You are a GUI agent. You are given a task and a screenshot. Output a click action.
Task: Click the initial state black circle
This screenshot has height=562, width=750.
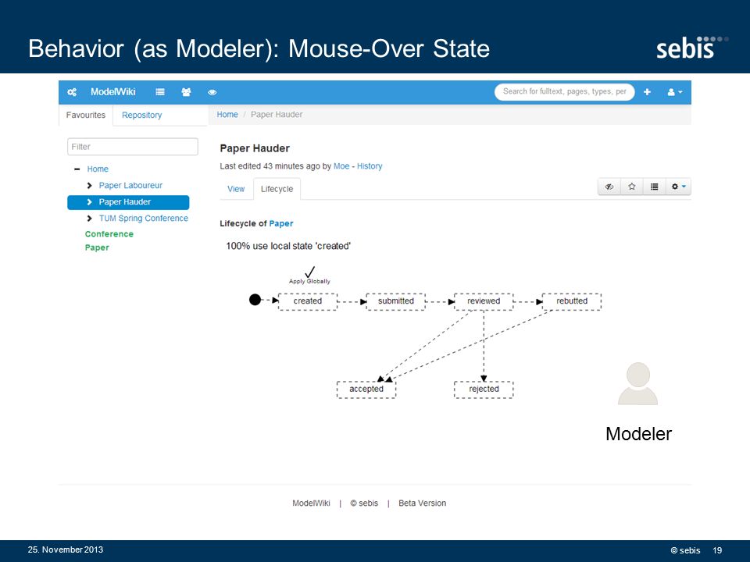pyautogui.click(x=255, y=300)
